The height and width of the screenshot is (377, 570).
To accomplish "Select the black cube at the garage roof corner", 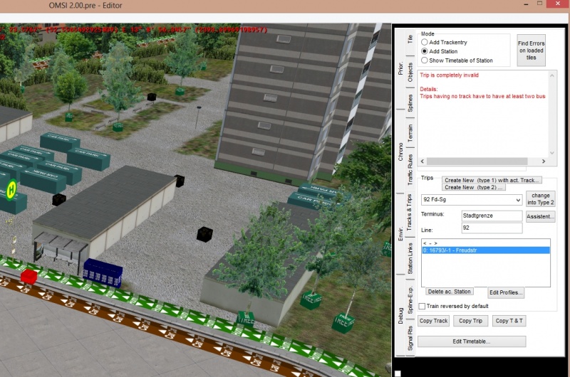I will point(179,181).
